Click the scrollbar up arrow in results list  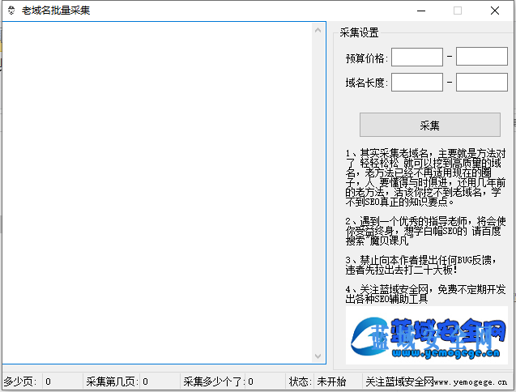pyautogui.click(x=320, y=30)
